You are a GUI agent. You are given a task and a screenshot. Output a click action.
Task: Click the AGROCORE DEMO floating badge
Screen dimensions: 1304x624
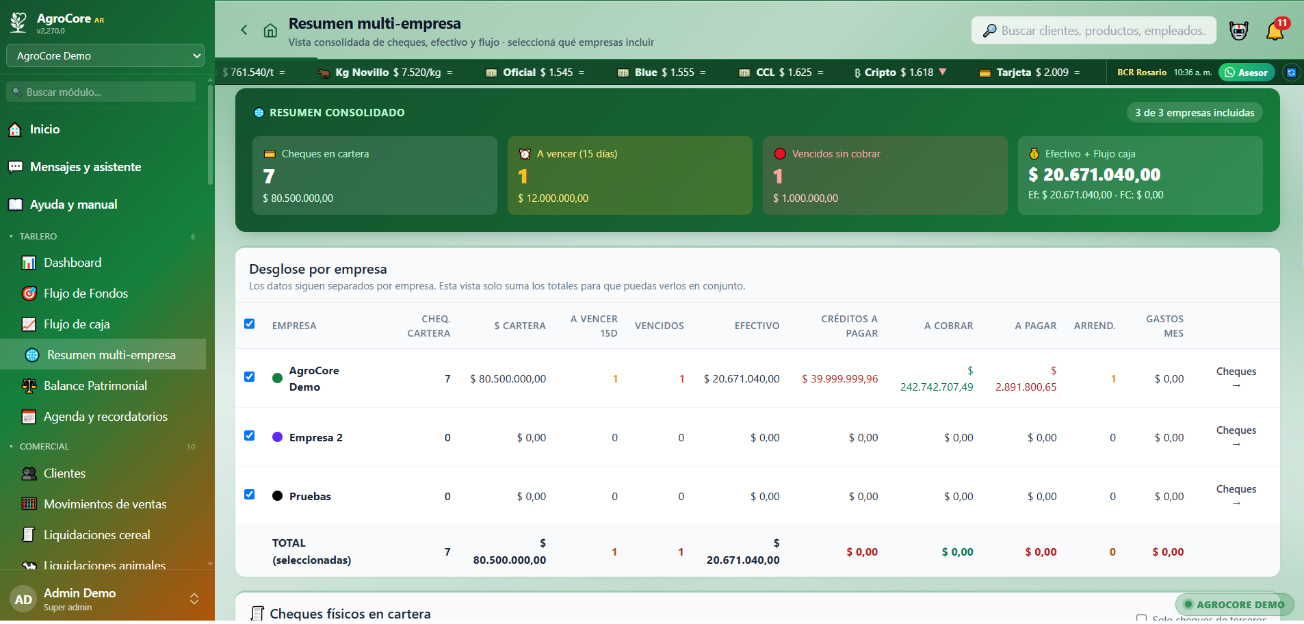tap(1234, 605)
